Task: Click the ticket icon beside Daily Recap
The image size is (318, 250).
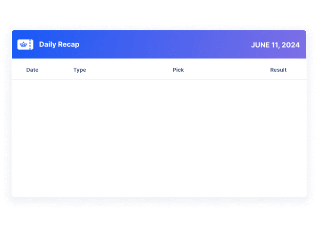Action: 25,44
